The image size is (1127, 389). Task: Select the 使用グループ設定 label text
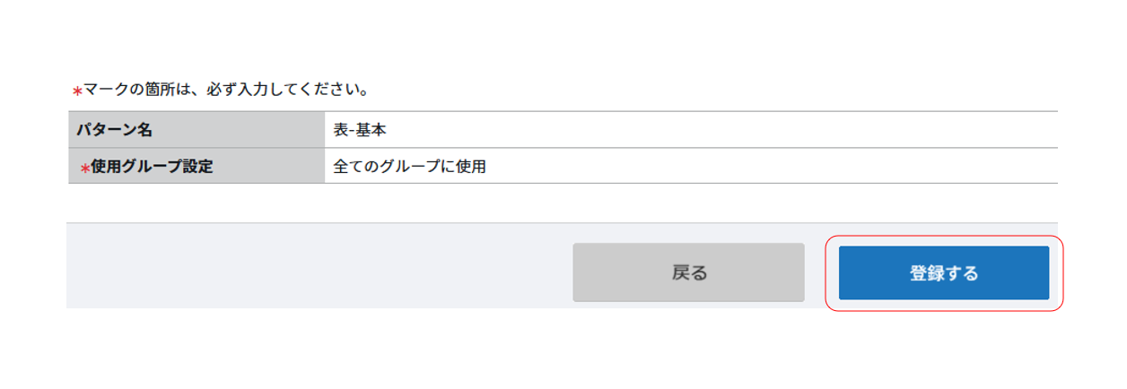(x=152, y=167)
